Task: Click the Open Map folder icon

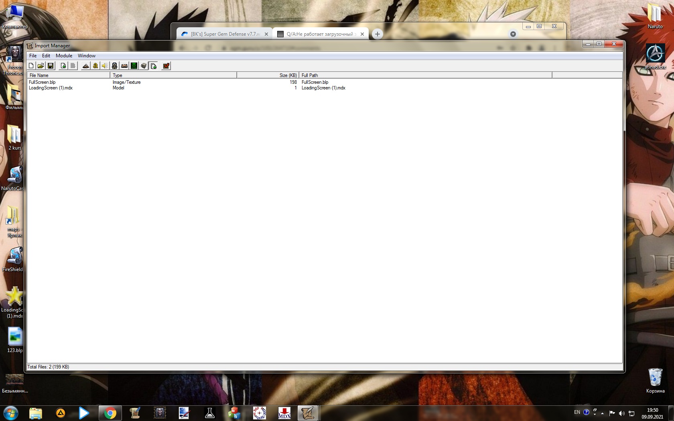Action: 41,66
